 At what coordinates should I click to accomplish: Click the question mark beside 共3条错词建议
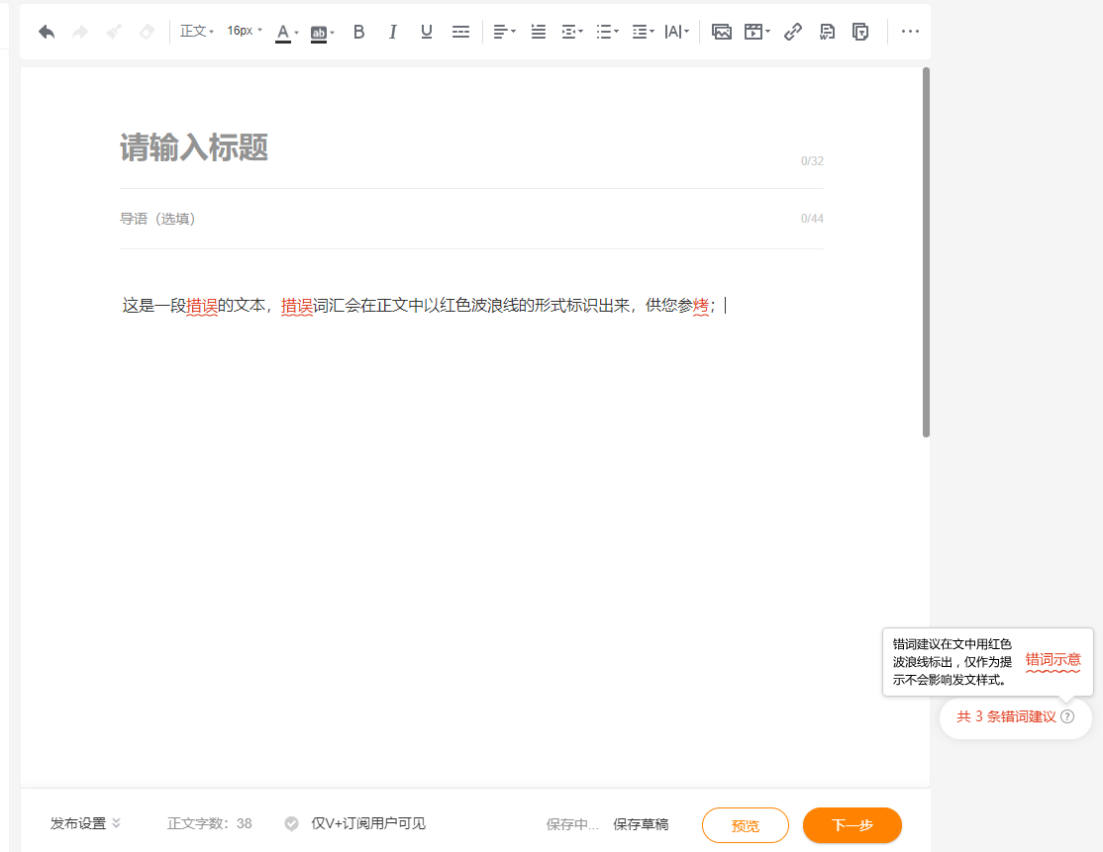point(1067,717)
